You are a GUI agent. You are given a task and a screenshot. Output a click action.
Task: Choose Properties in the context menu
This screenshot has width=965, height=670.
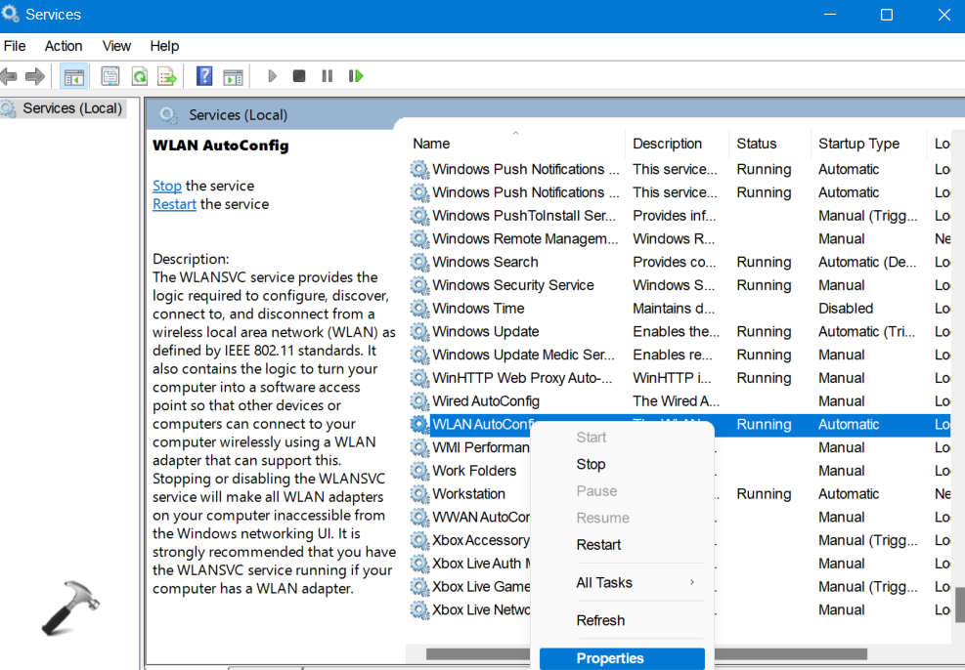(x=610, y=658)
